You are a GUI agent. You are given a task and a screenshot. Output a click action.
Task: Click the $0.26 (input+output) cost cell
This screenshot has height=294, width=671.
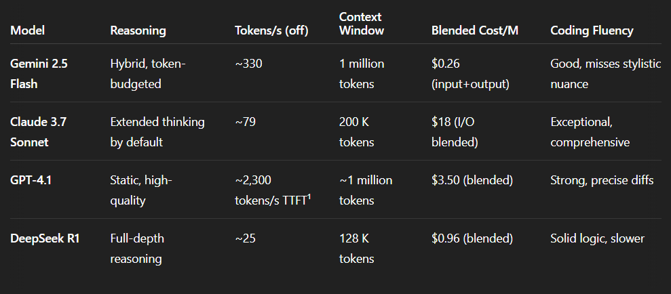470,74
